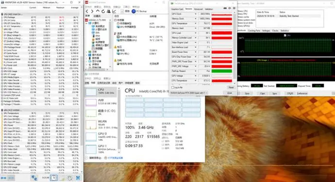Select Disk 0 (C: D:) in Task Manager
335x182 pixels.
pyautogui.click(x=100, y=113)
